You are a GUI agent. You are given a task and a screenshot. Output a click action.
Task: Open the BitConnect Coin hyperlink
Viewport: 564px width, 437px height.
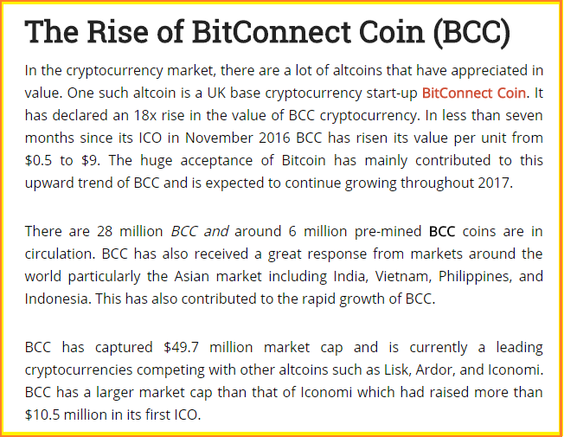tap(475, 93)
